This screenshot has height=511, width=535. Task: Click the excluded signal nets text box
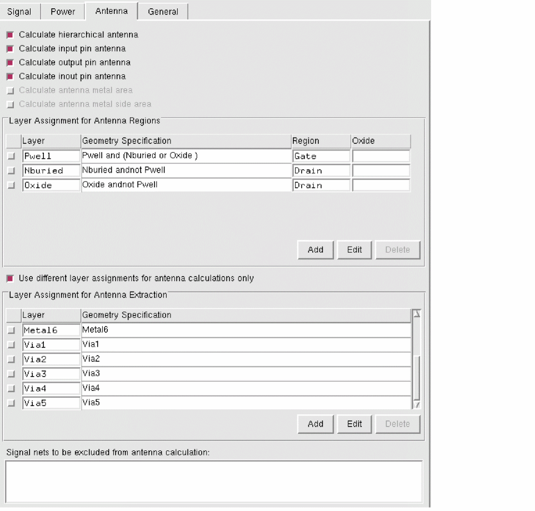coord(214,481)
